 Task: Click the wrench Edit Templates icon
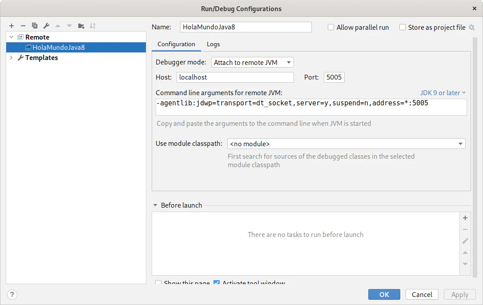pos(46,26)
